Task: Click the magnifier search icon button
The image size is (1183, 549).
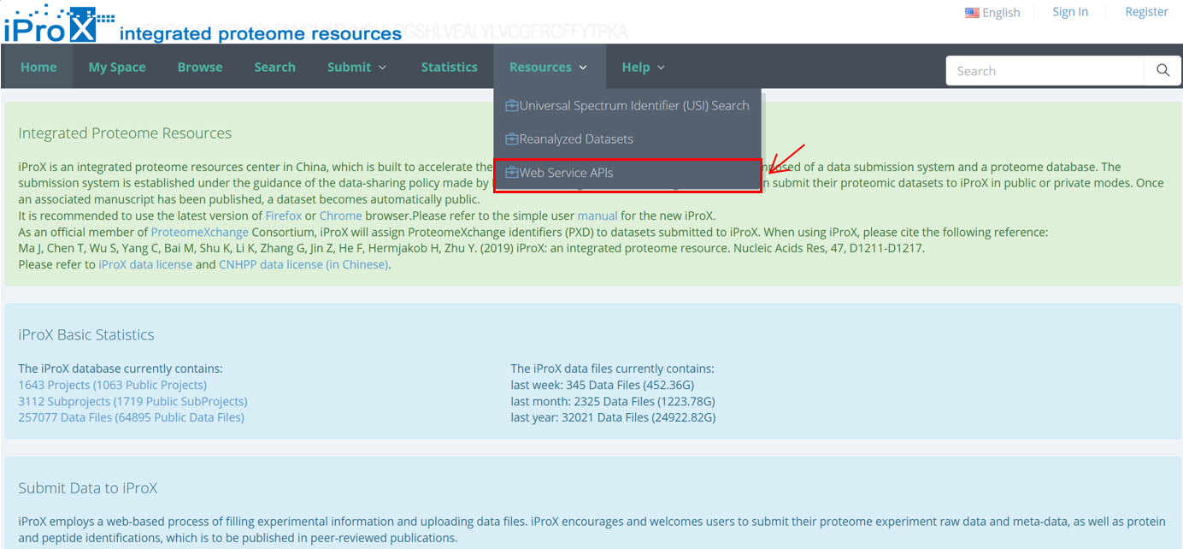Action: (x=1162, y=71)
